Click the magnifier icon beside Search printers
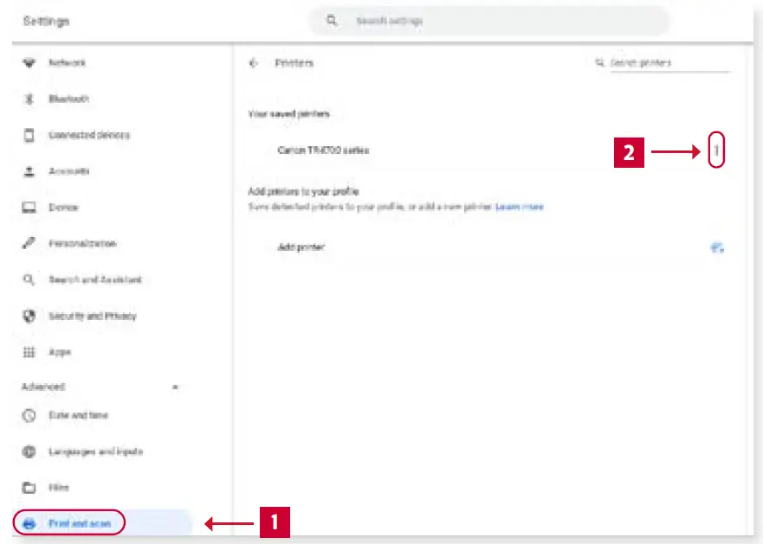This screenshot has width=763, height=544. pos(599,63)
